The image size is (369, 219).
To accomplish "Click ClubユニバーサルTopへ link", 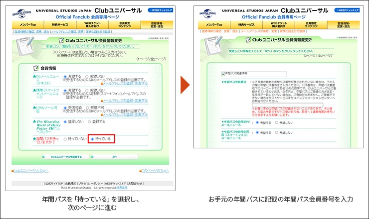I will [x=31, y=171].
